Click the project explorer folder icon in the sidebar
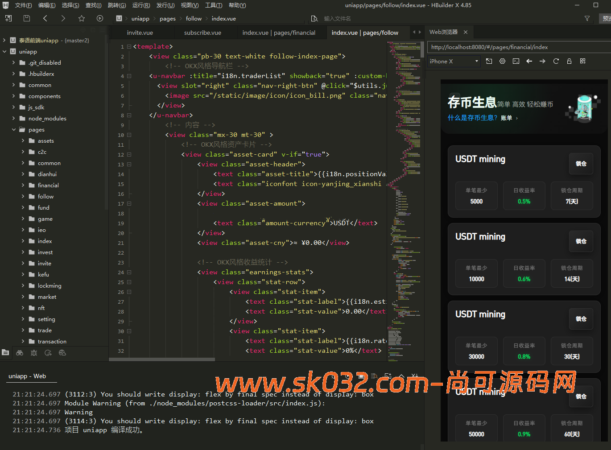 pos(5,352)
